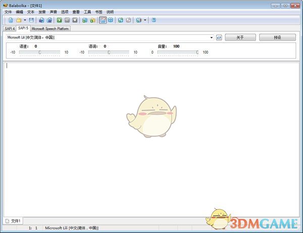Screen dimensions: 303x233
Task: Click the blue audio icon right after the Save icon
Action: 41,20
